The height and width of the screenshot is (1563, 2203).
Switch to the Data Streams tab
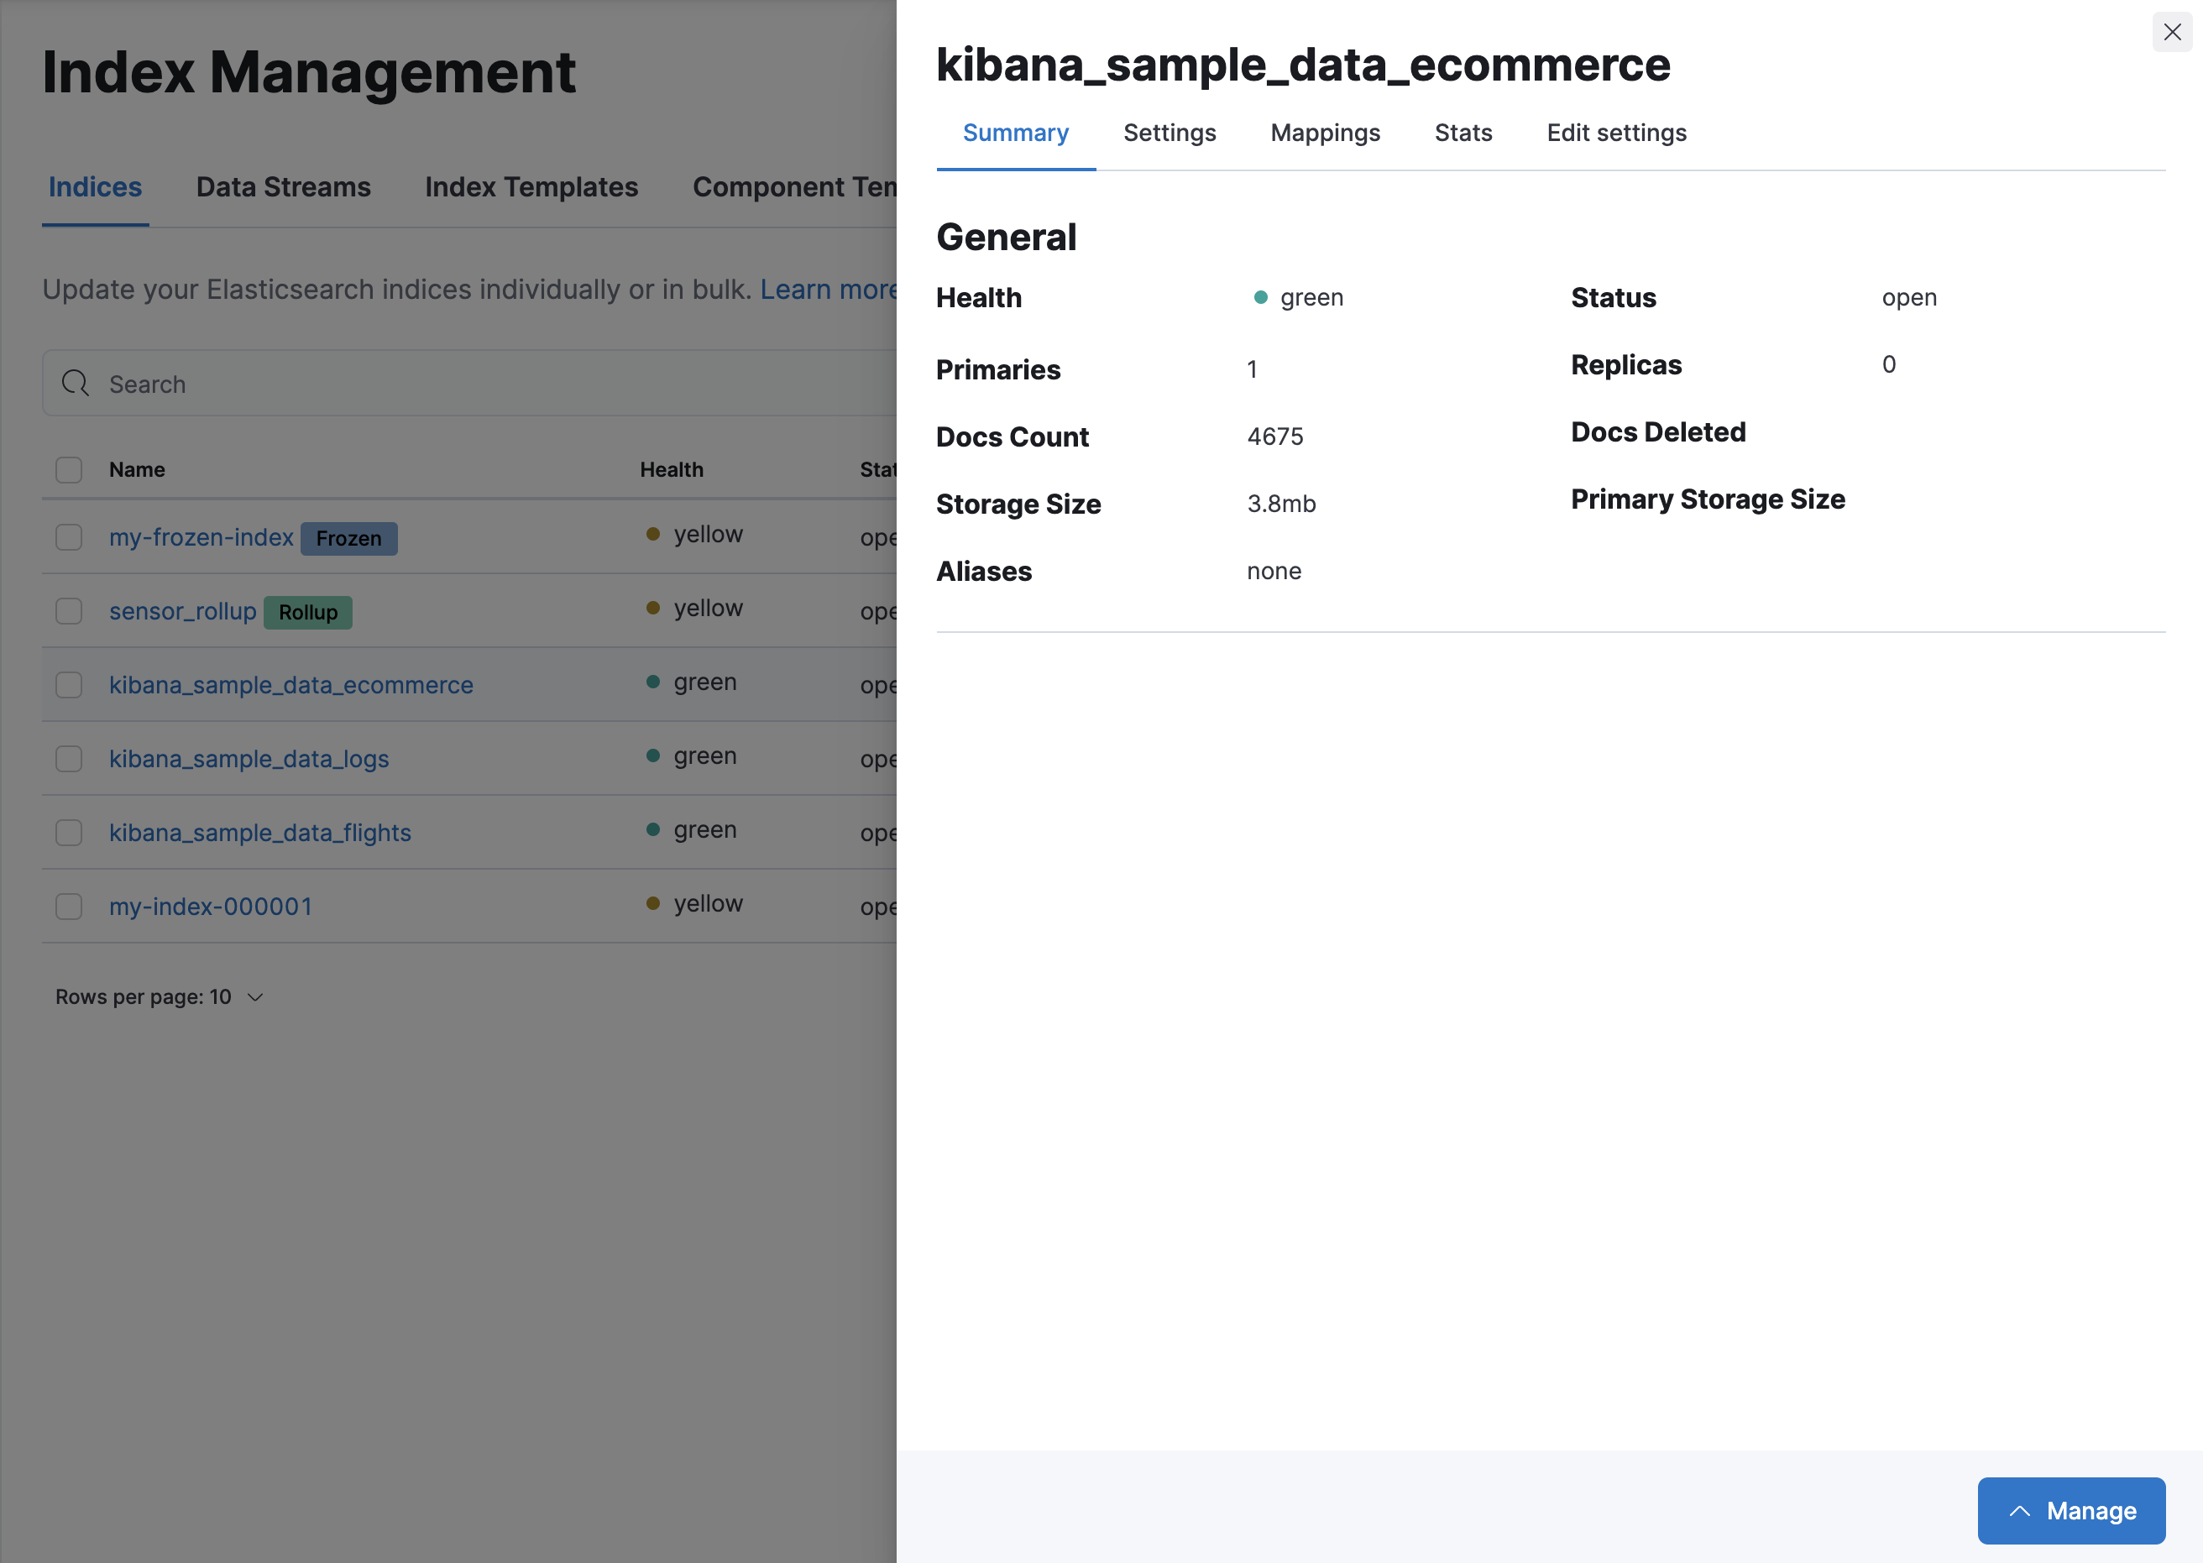283,186
